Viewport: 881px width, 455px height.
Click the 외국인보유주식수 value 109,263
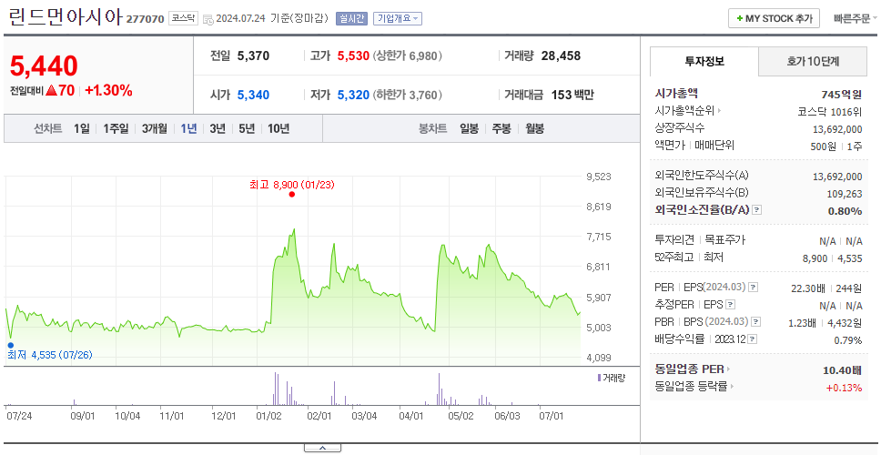tap(843, 194)
